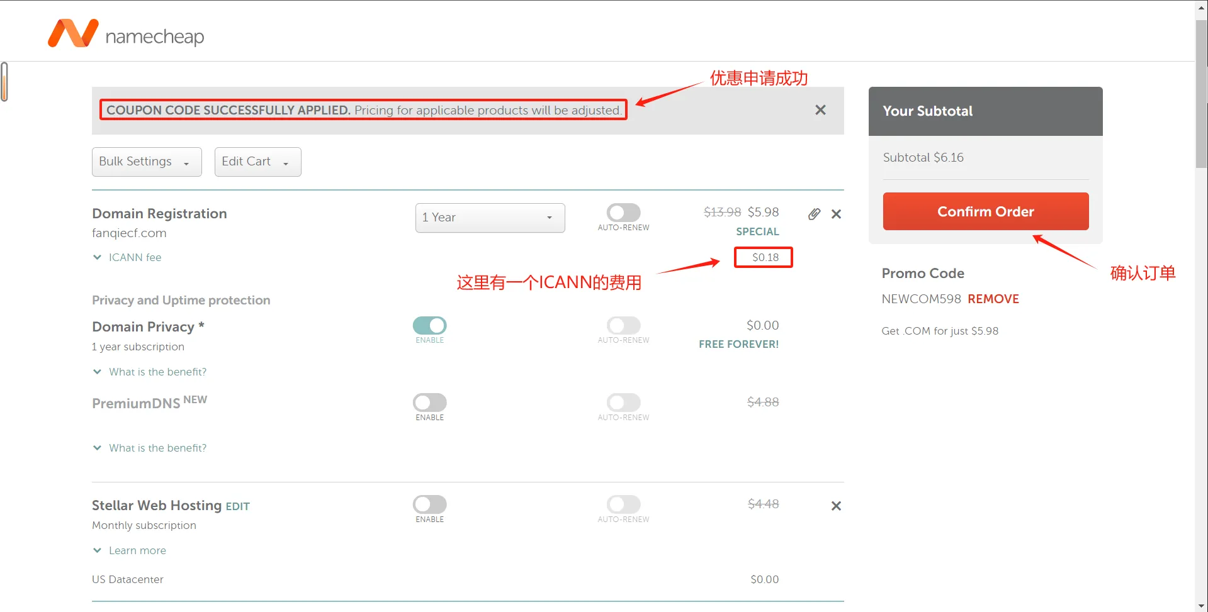Click the page vertical scrollbar thumb
Image resolution: width=1208 pixels, height=612 pixels.
point(1201,94)
